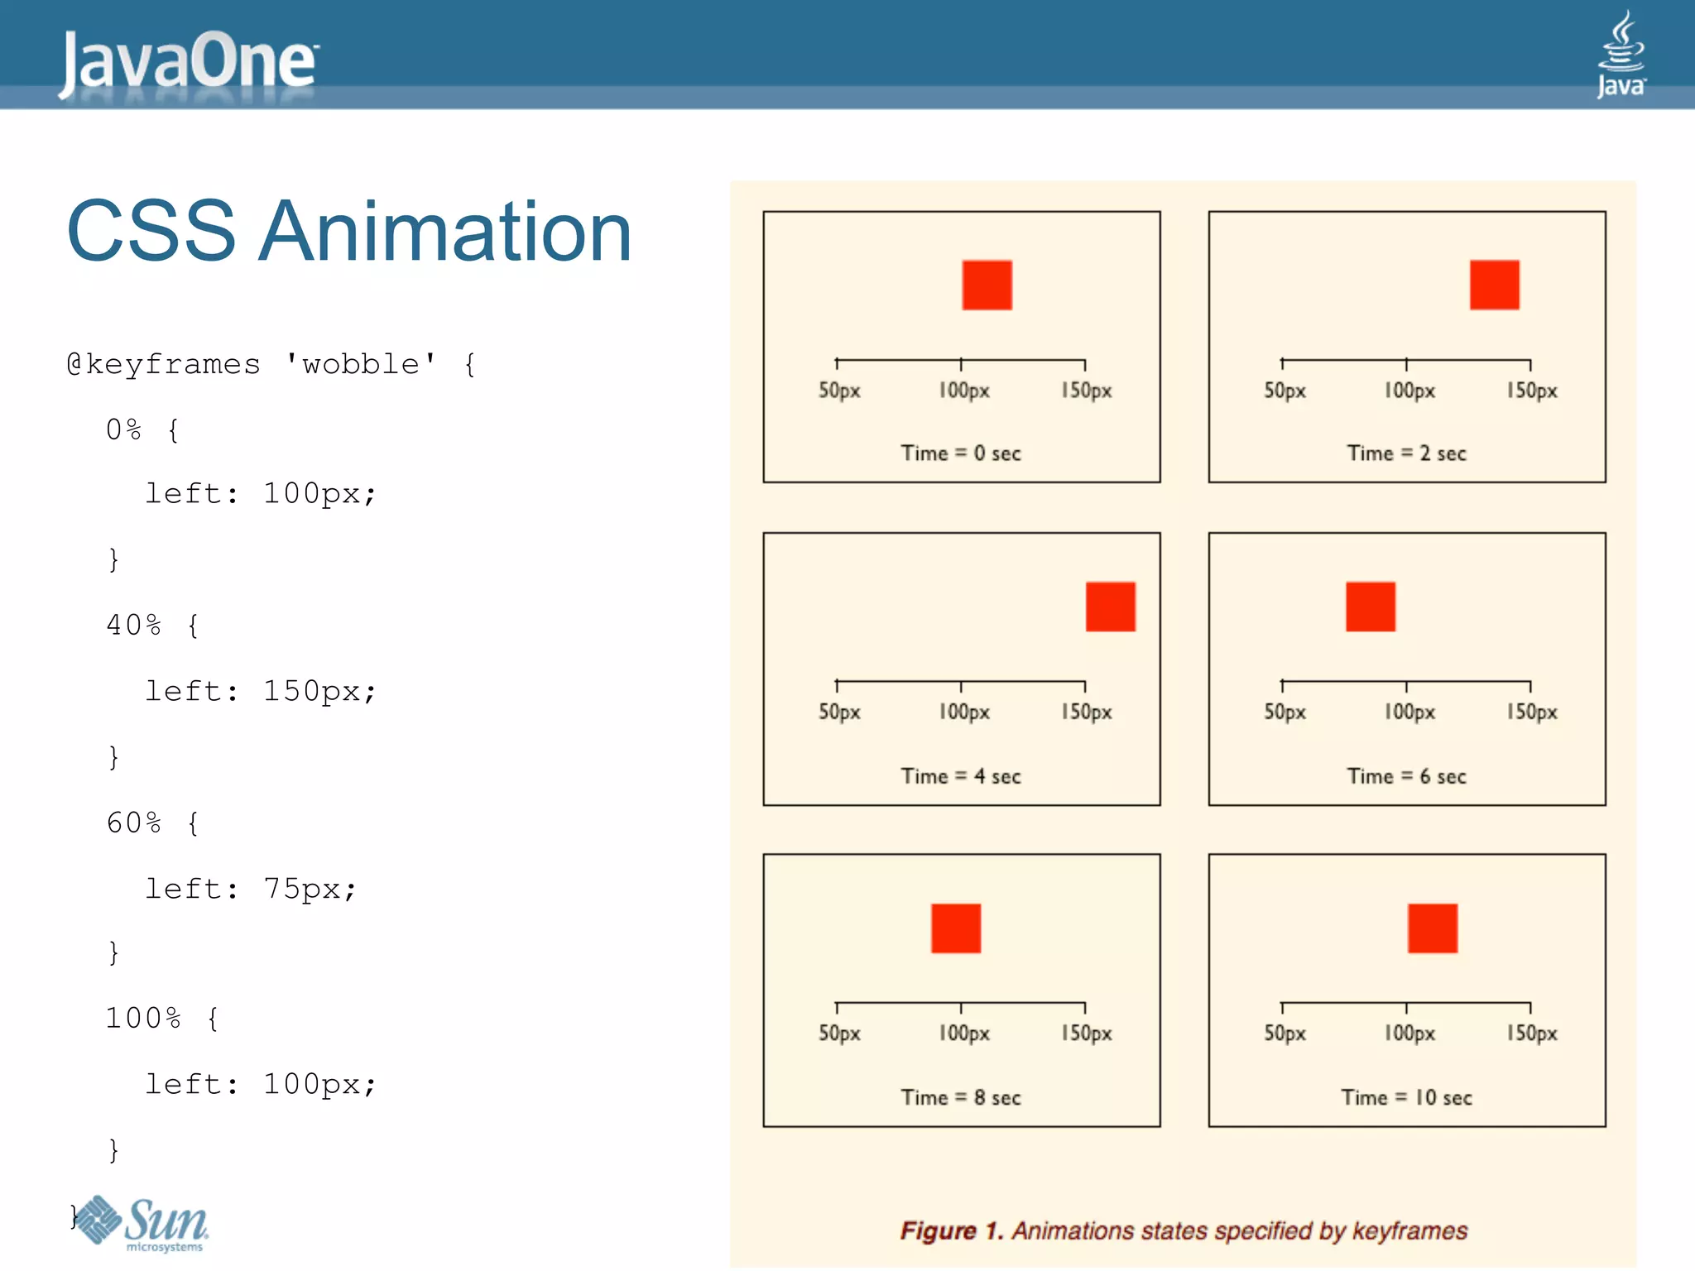Click the @keyframes 'wobble' code line
Viewport: 1695px width, 1271px height.
(x=271, y=364)
